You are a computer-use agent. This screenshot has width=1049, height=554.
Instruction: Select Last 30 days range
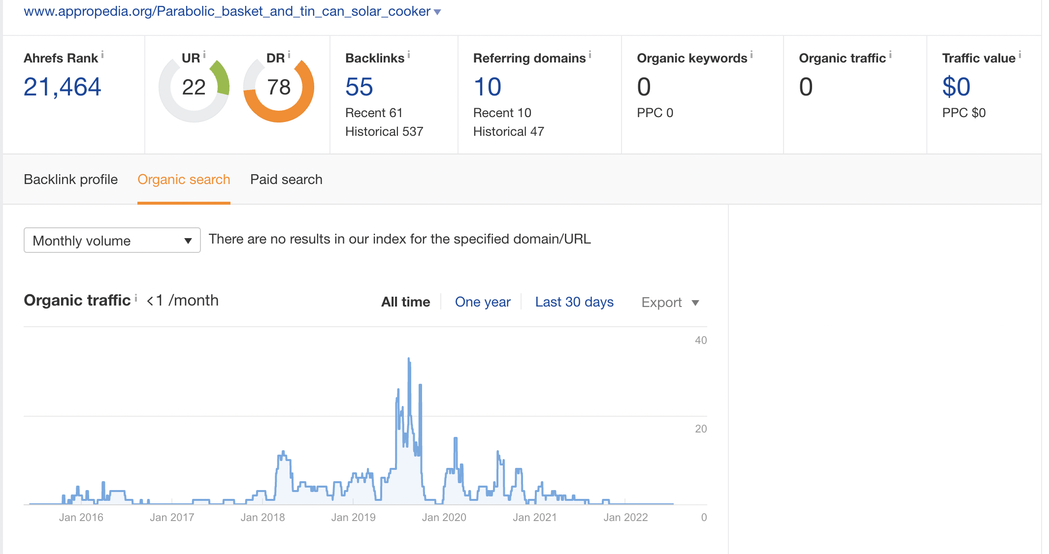pos(574,302)
